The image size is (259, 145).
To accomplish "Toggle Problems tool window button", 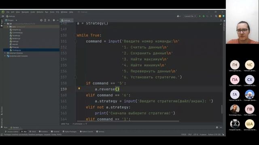I will 43,132.
